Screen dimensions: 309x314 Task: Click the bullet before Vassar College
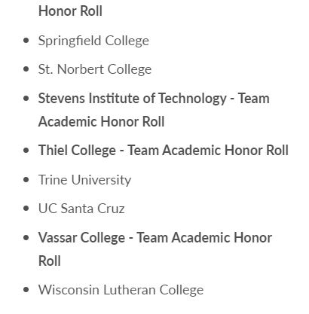26,237
